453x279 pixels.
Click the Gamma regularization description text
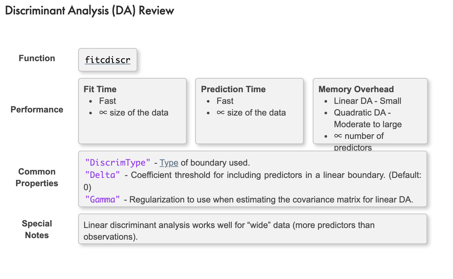coord(271,199)
